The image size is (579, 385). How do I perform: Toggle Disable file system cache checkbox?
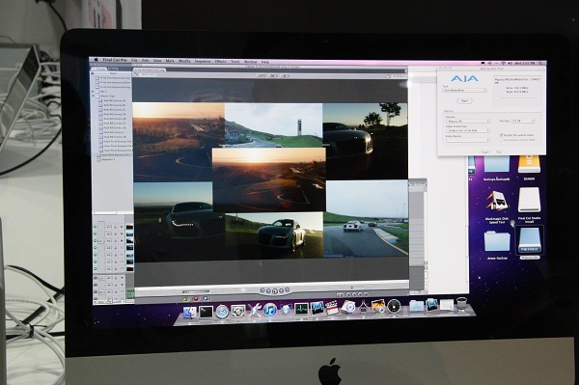(x=502, y=135)
